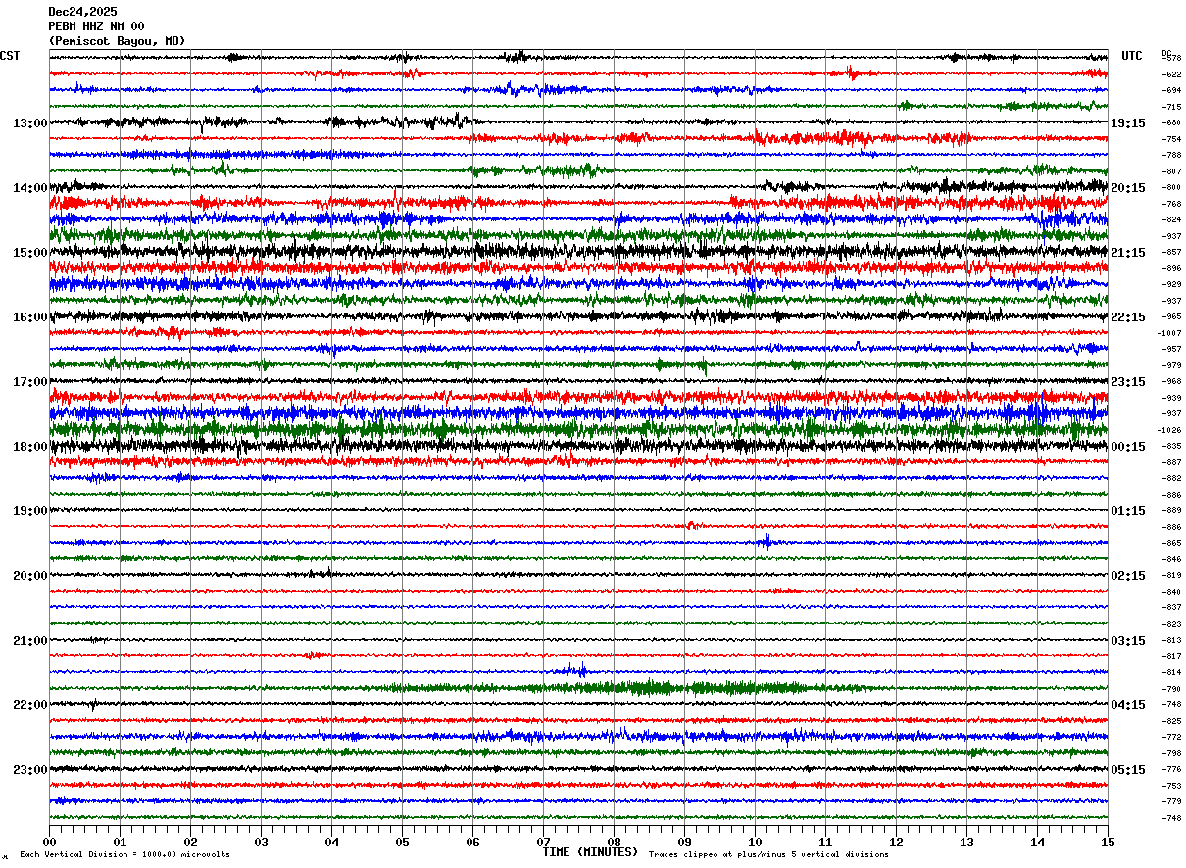This screenshot has width=1186, height=868.
Task: Click minute axis tick label 04
Action: [x=331, y=842]
